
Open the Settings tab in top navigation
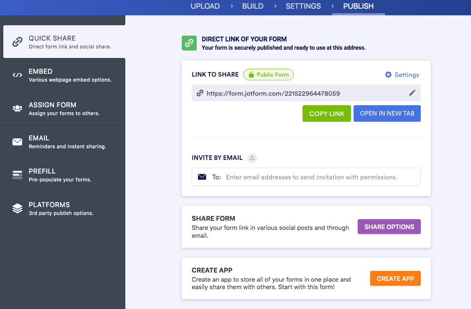coord(303,6)
